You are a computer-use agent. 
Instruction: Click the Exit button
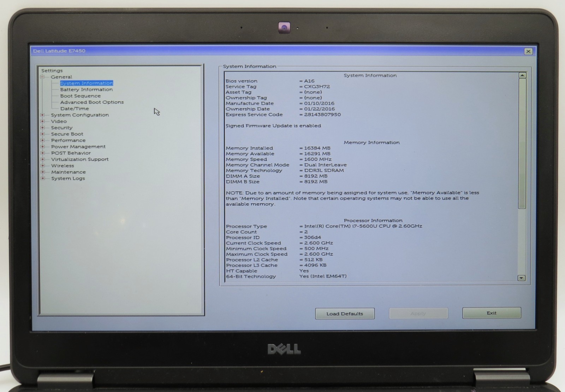pyautogui.click(x=492, y=313)
